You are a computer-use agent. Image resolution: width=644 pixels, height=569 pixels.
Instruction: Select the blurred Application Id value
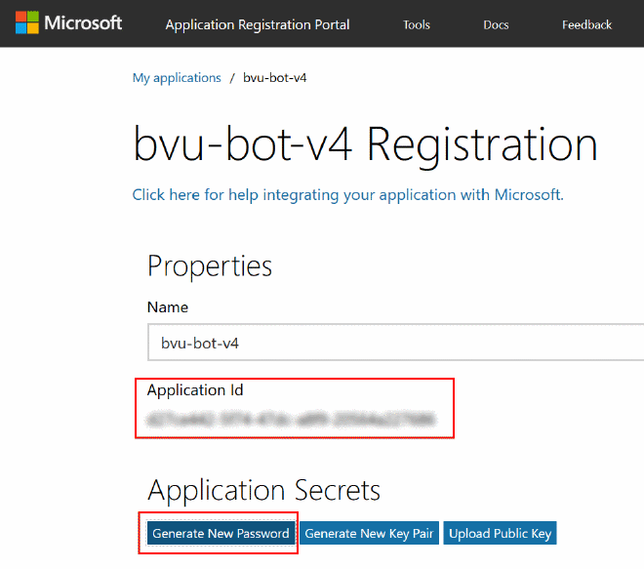click(x=289, y=421)
